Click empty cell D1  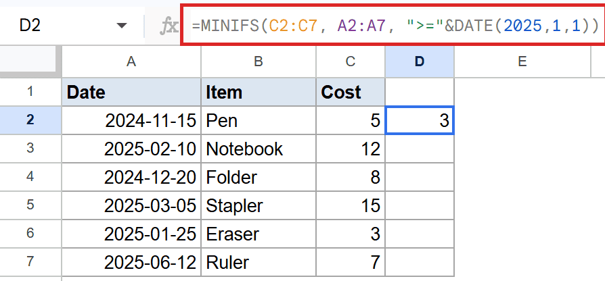(x=420, y=92)
